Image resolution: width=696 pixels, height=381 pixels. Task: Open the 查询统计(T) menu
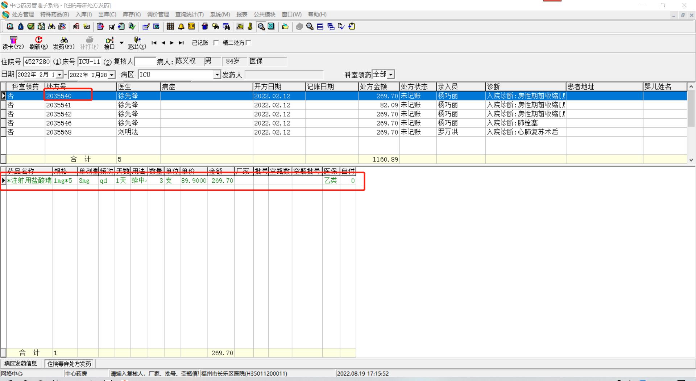(190, 14)
